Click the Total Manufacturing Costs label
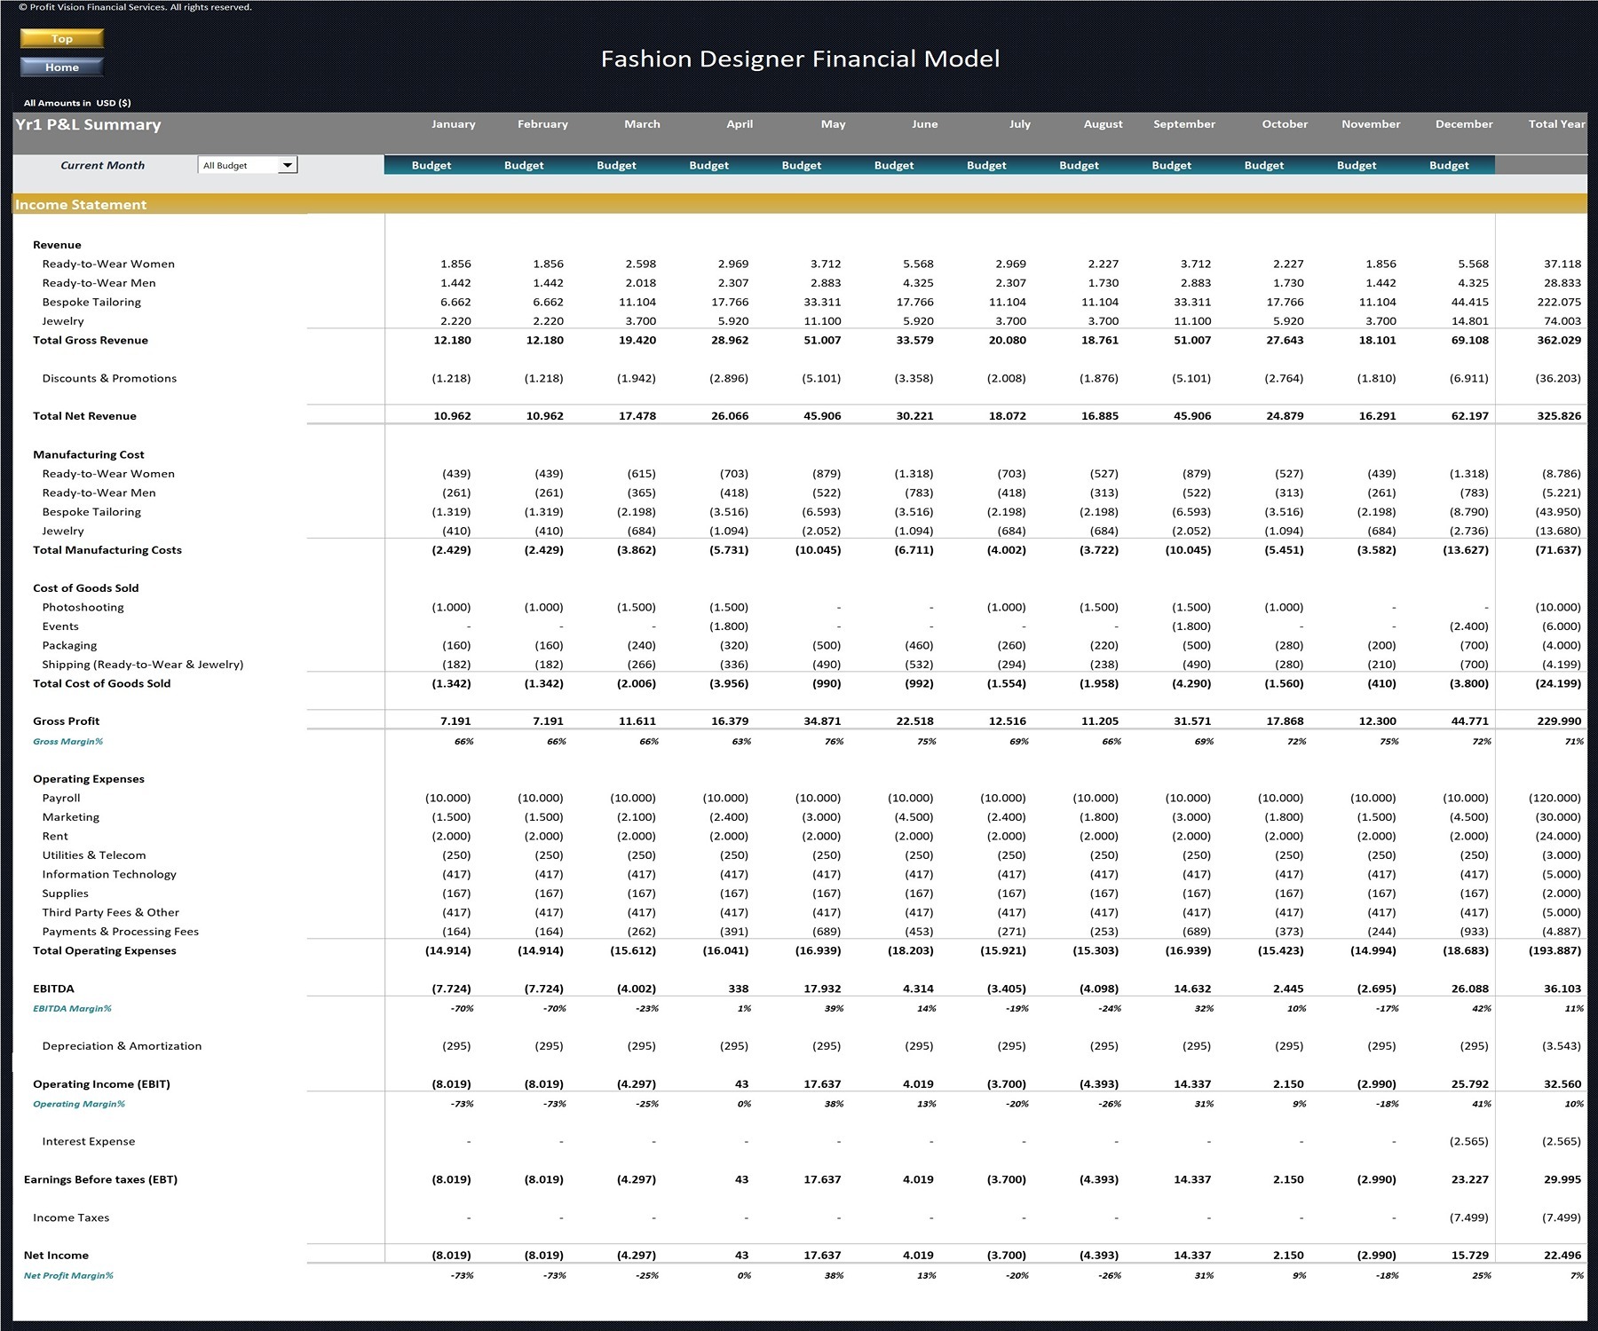 [x=107, y=550]
